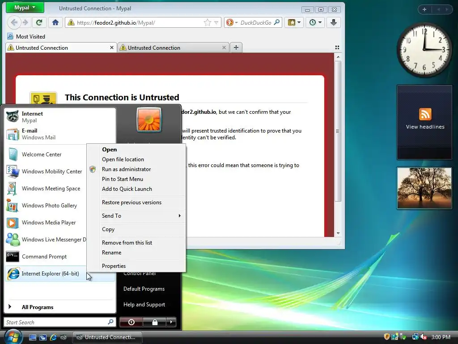The image size is (458, 344).
Task: Click the warning triangle in the address bar
Action: pyautogui.click(x=71, y=22)
